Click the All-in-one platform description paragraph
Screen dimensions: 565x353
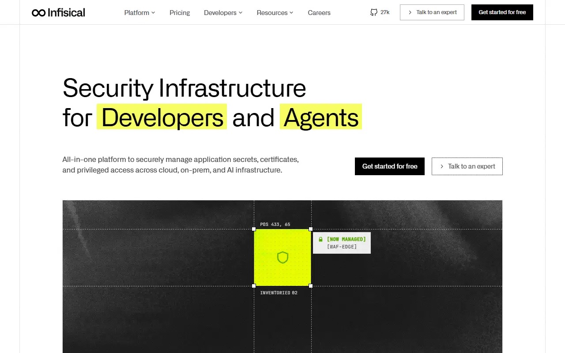181,164
